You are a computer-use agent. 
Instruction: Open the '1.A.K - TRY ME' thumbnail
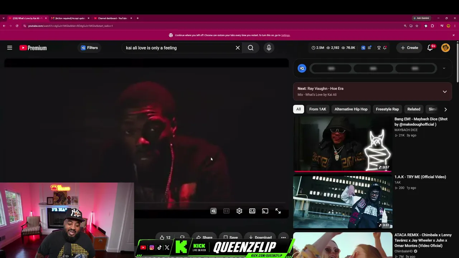pyautogui.click(x=343, y=202)
